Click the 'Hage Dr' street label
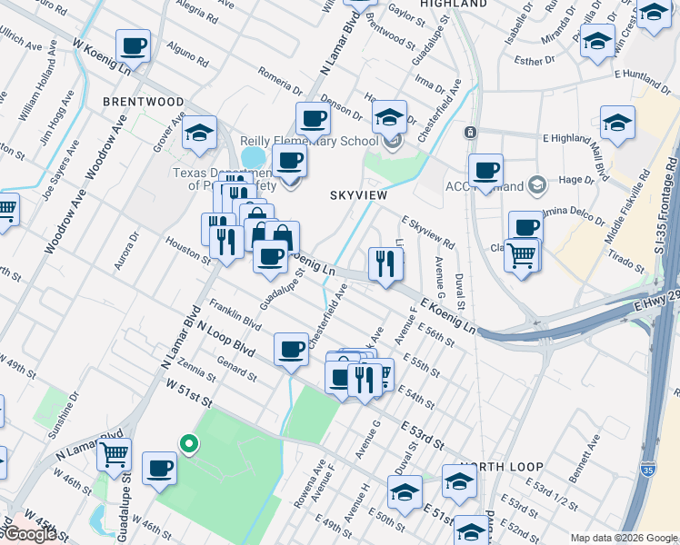This screenshot has width=680, height=545. (576, 180)
